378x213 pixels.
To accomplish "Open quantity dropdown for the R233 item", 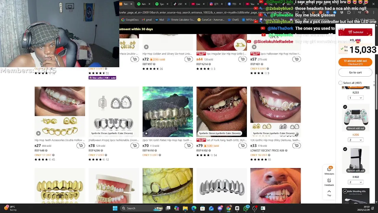I will (x=356, y=98).
